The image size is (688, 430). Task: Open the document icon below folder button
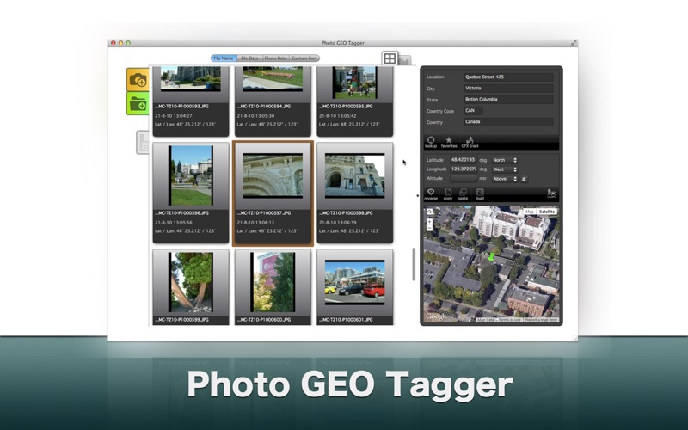tap(143, 142)
